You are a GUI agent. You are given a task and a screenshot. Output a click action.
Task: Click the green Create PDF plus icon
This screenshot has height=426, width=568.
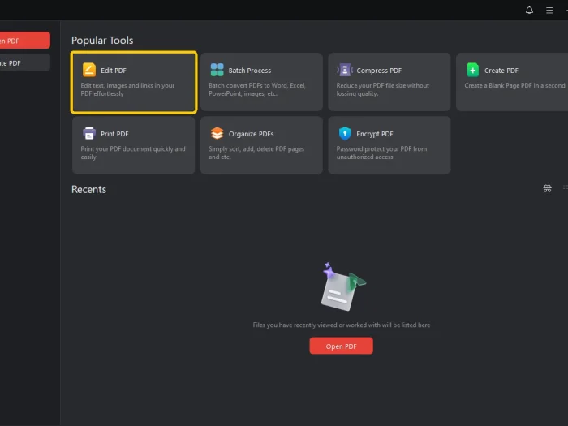click(x=473, y=70)
